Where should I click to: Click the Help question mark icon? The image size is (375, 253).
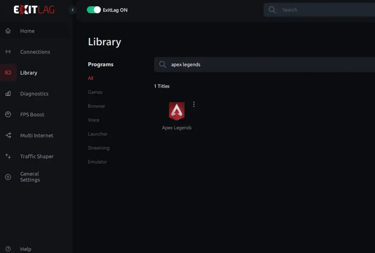[8, 249]
